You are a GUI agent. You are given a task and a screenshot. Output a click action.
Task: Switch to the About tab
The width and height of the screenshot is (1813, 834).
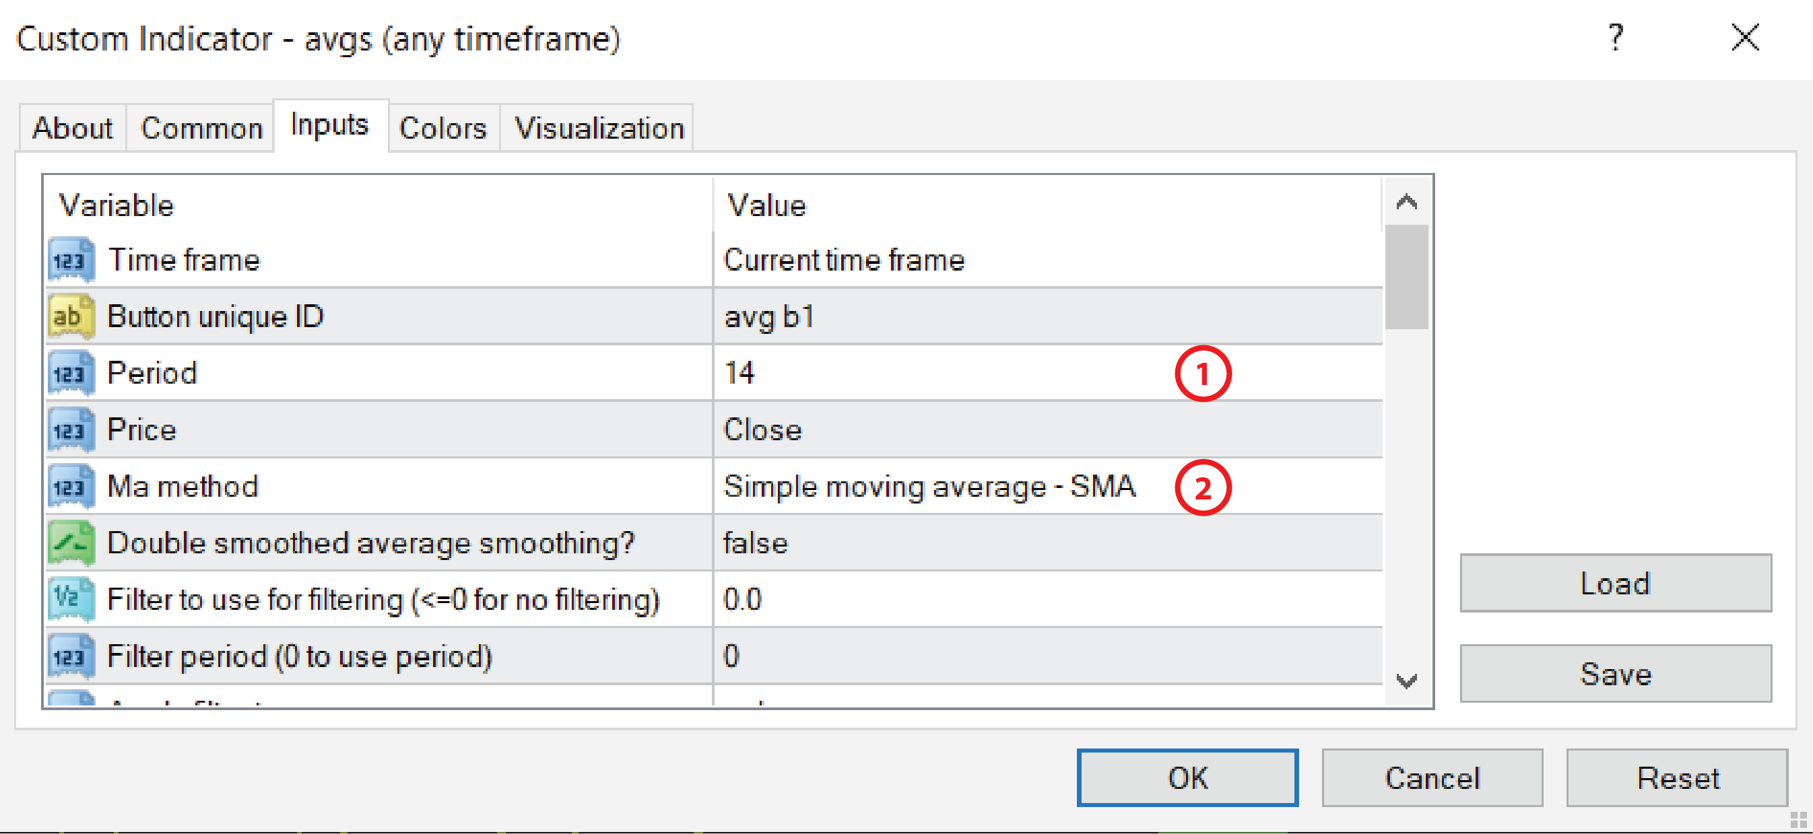coord(73,128)
